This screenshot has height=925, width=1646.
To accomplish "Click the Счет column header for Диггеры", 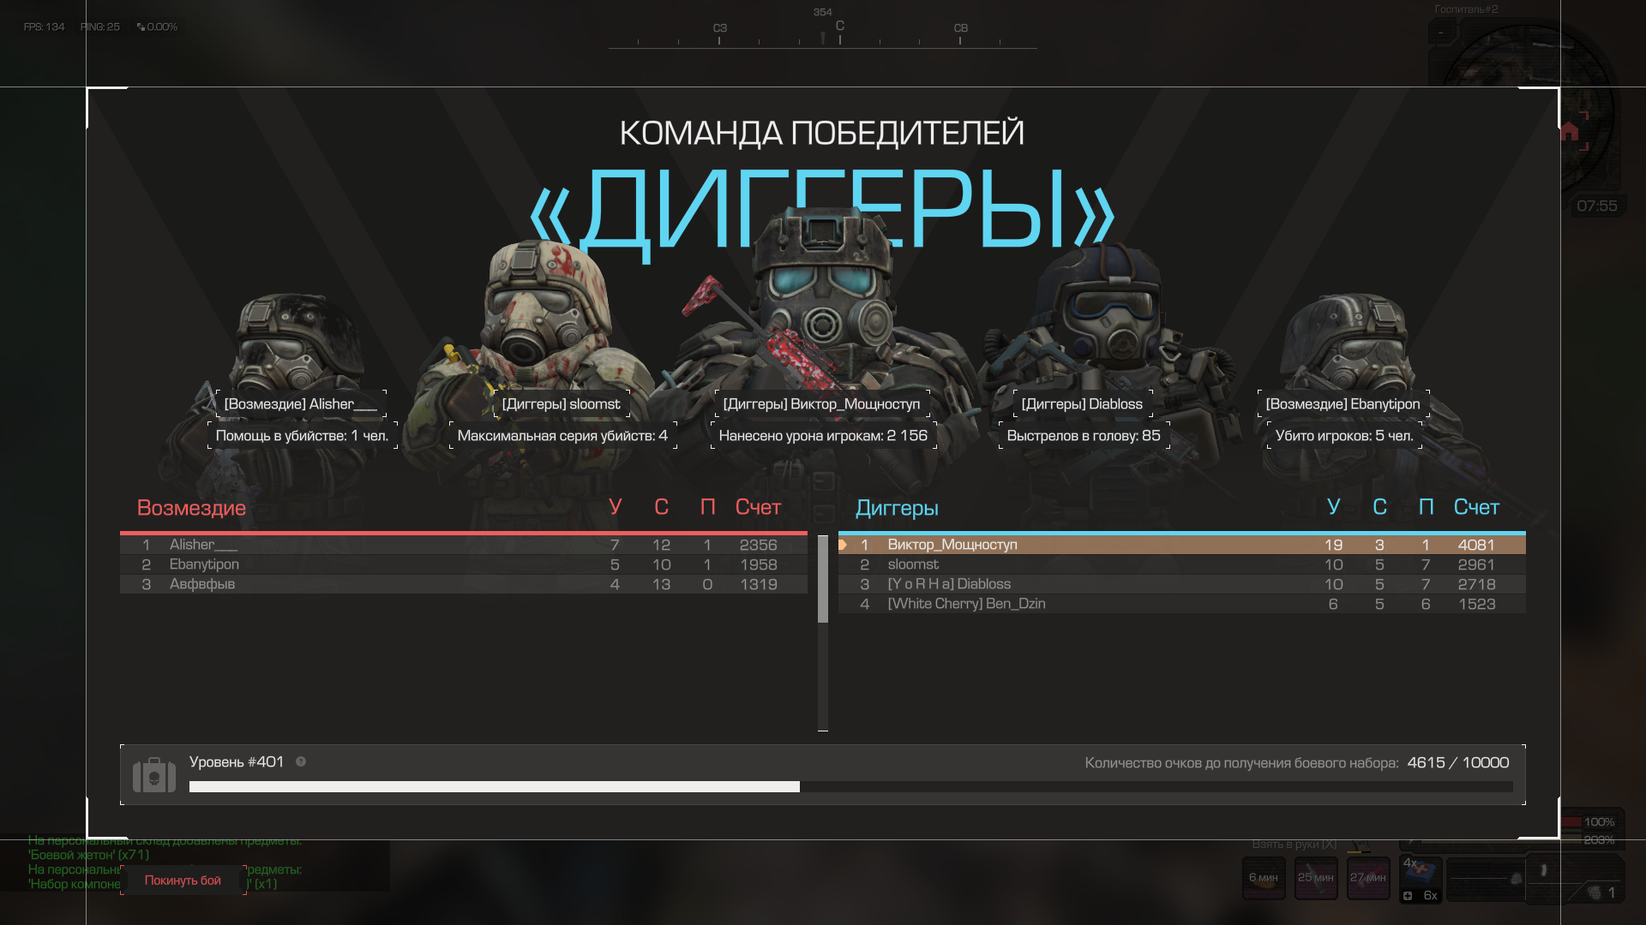I will coord(1476,507).
